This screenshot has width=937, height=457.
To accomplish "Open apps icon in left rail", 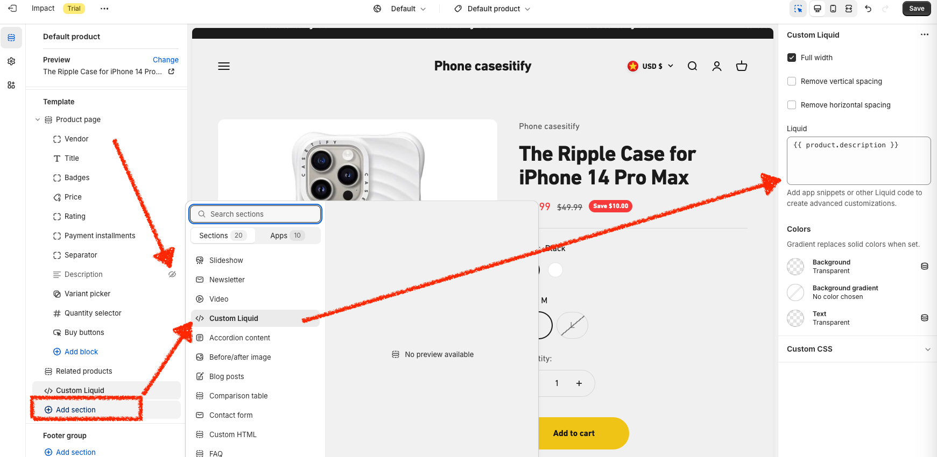I will (11, 85).
